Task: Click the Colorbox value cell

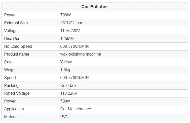Action: [x=68, y=85]
